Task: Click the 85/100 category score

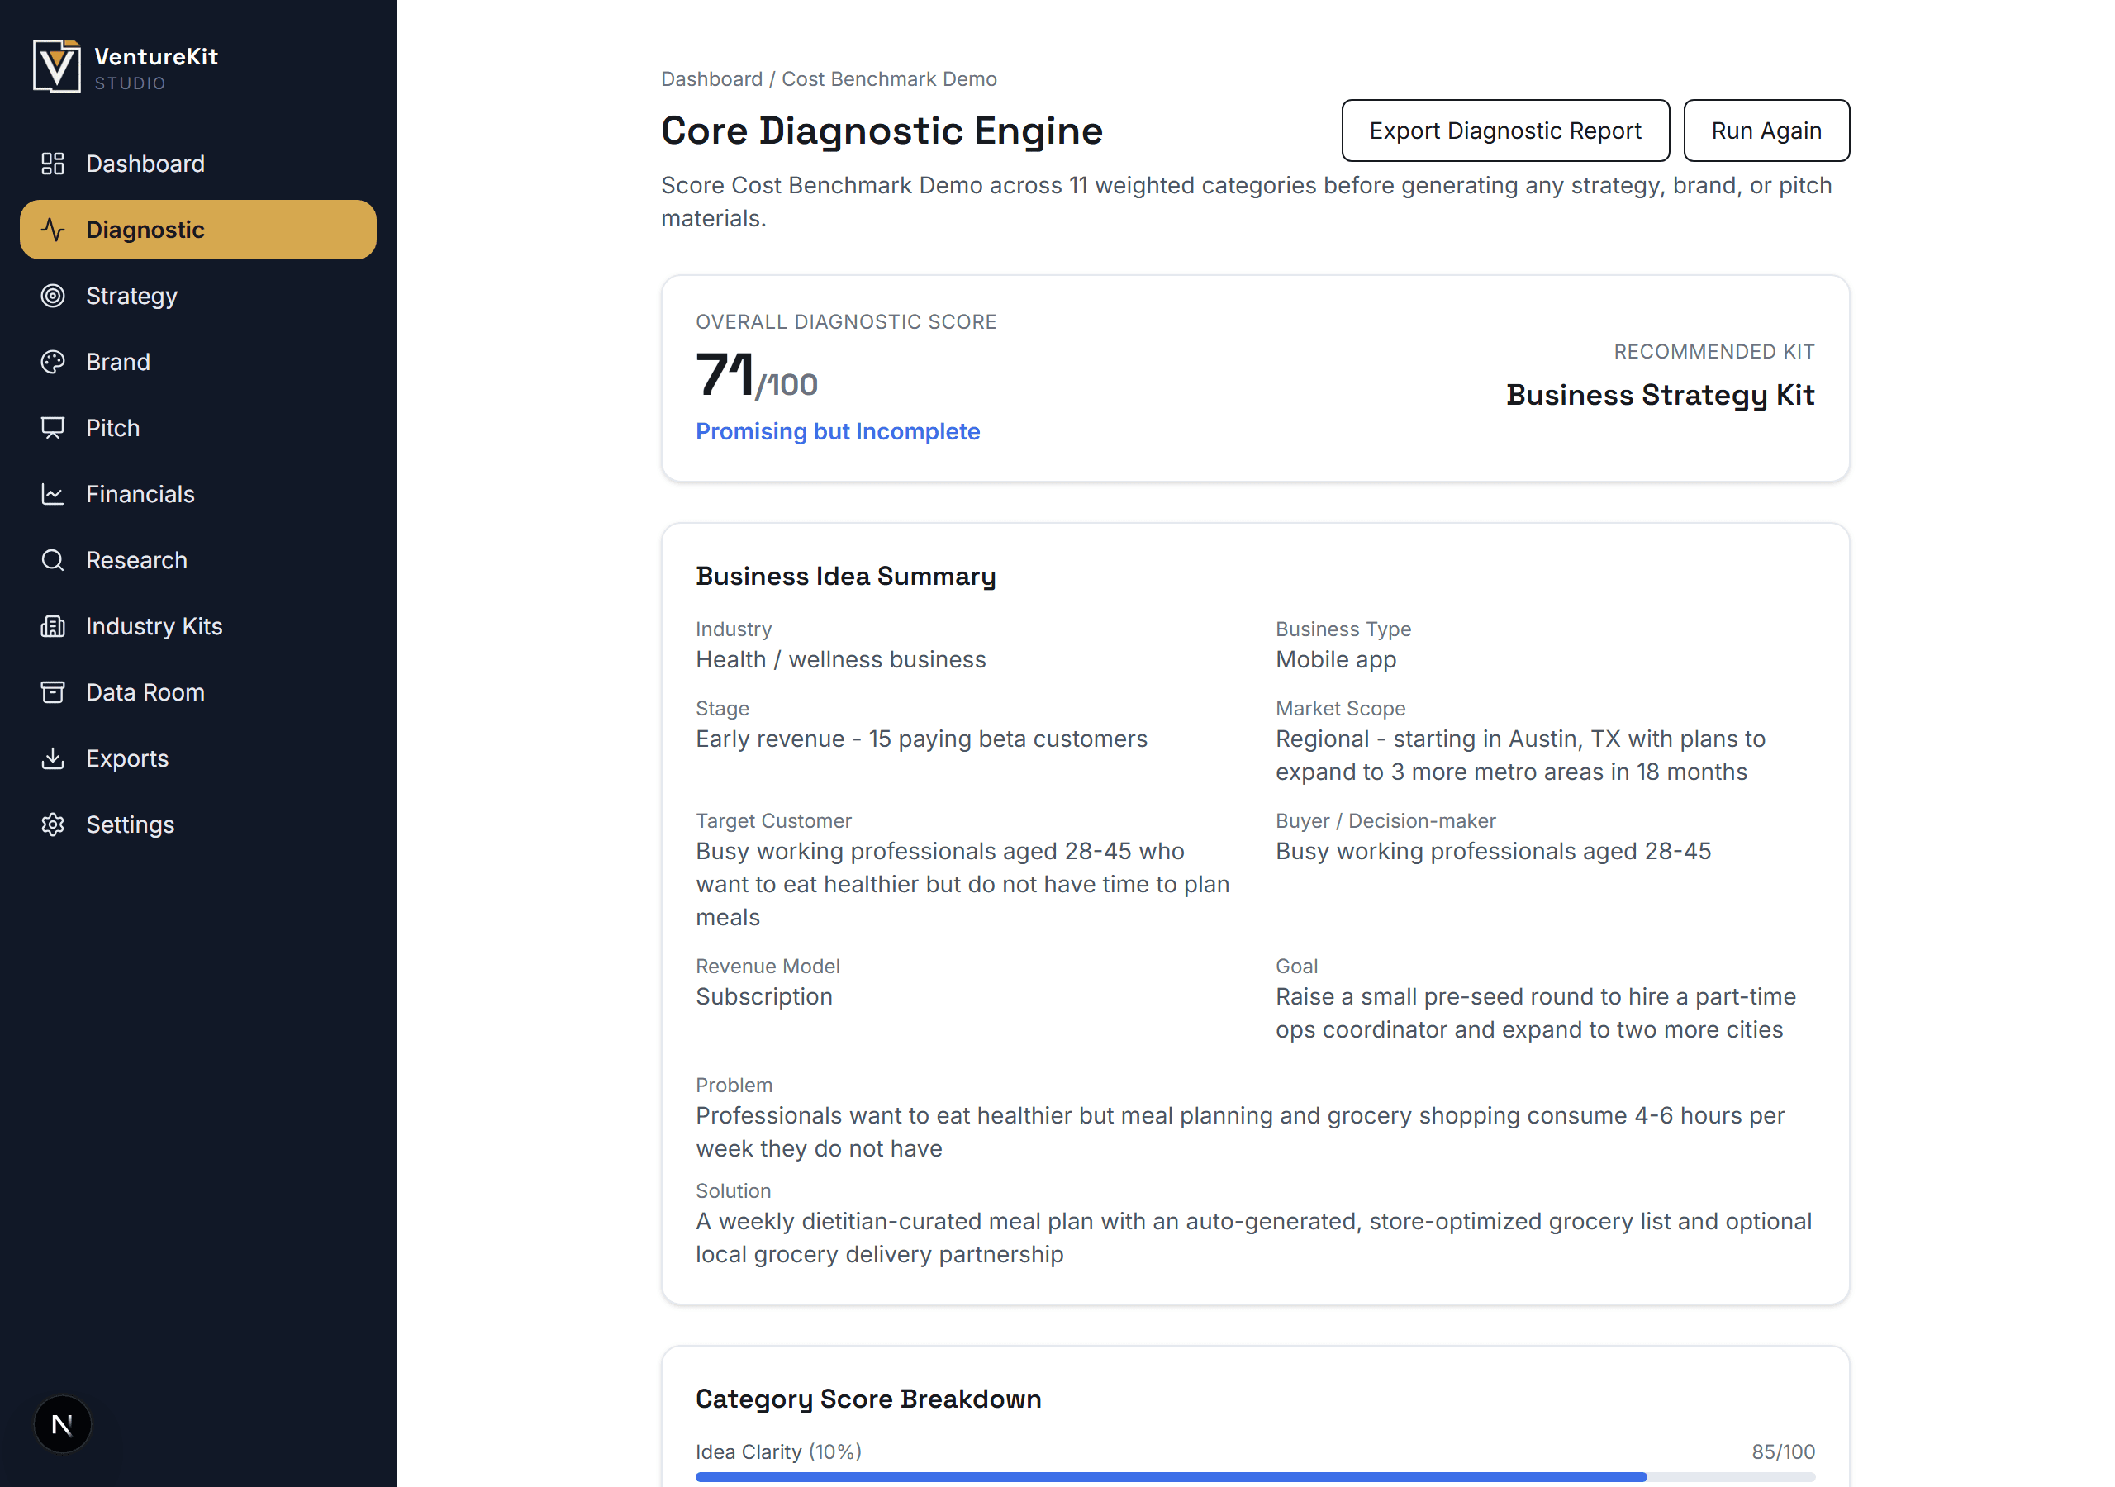Action: tap(1782, 1452)
